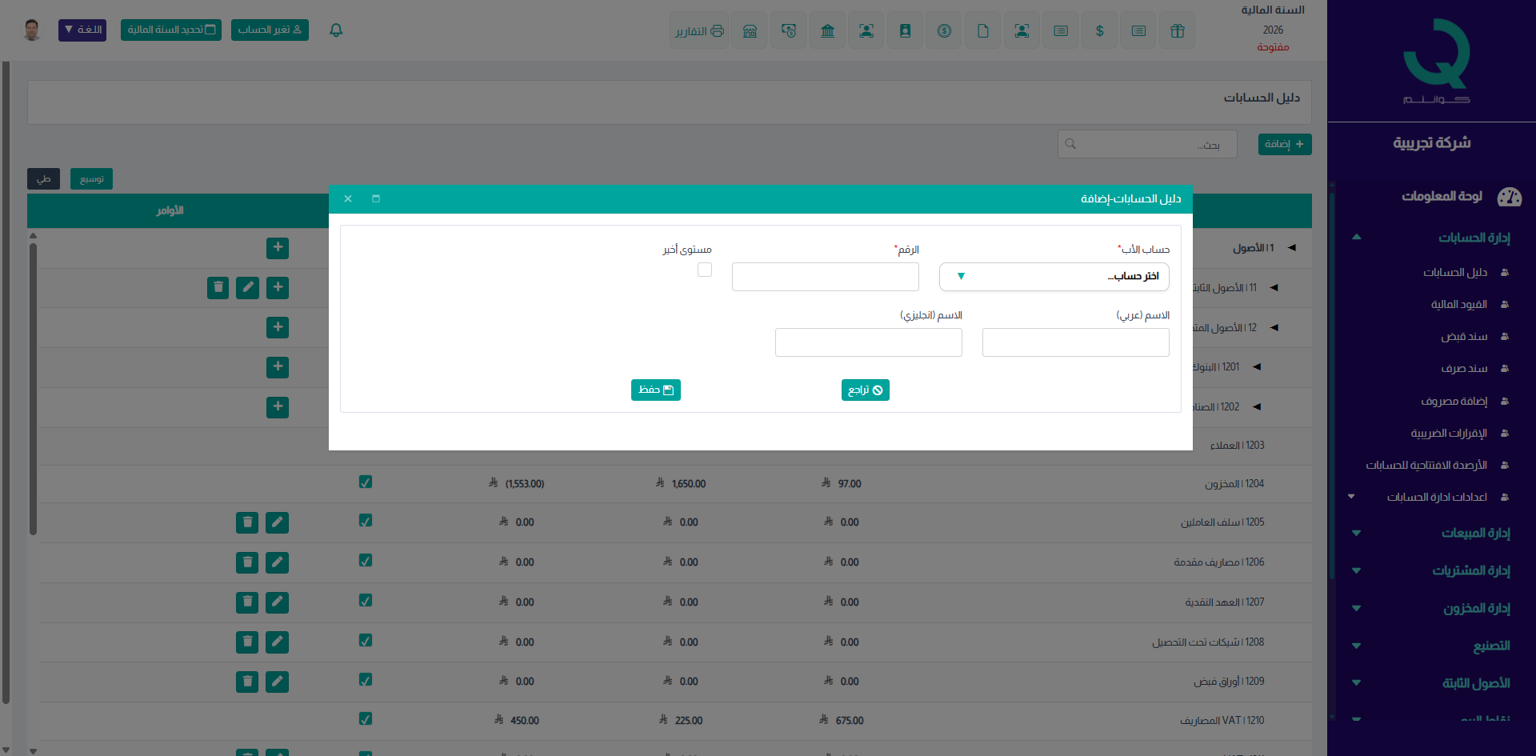
Task: Click the dollar sign toolbar icon
Action: [x=1099, y=31]
